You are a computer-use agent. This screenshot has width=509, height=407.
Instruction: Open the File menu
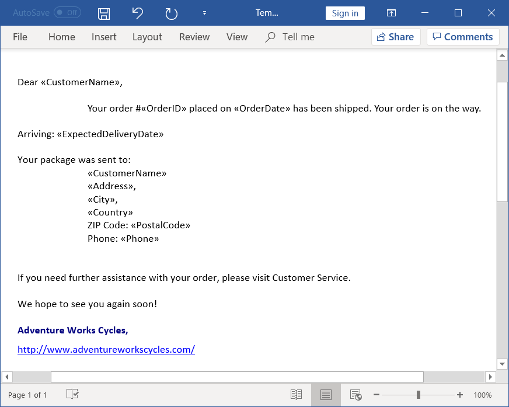coord(20,37)
